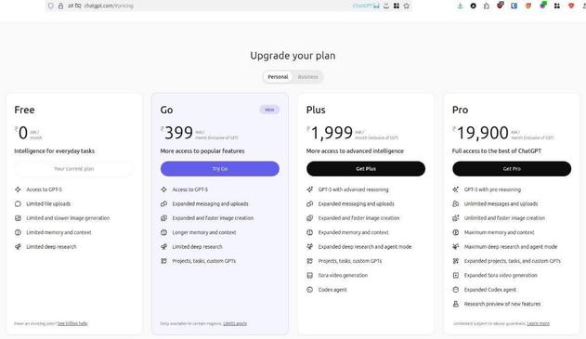
Task: Click the Research preview icon in Pro plan
Action: pyautogui.click(x=456, y=304)
